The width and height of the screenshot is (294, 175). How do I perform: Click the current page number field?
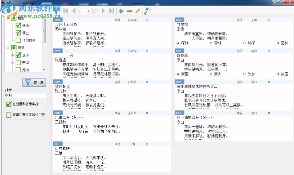click(x=81, y=11)
